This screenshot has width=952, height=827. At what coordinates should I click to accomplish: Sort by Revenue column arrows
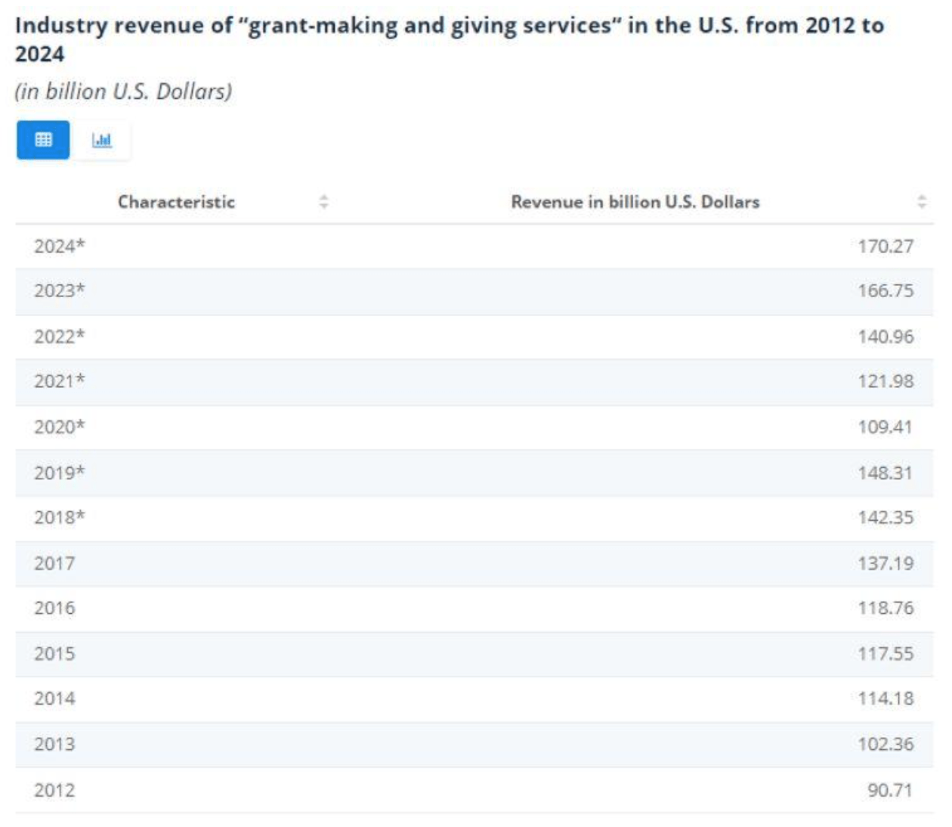click(921, 202)
